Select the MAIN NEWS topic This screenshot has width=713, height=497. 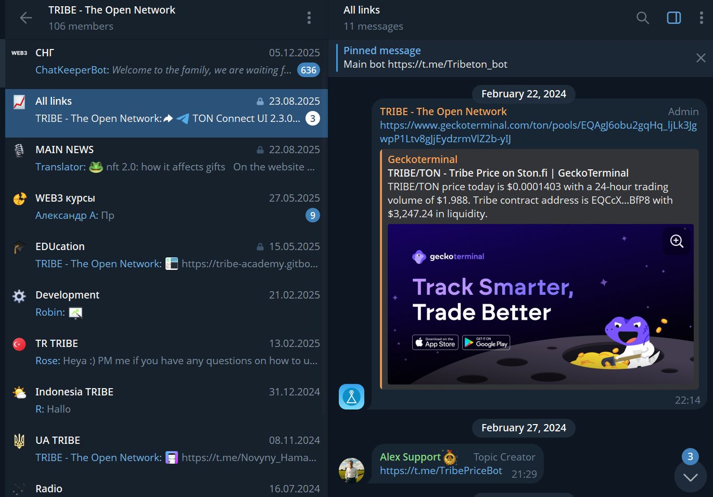click(x=167, y=158)
